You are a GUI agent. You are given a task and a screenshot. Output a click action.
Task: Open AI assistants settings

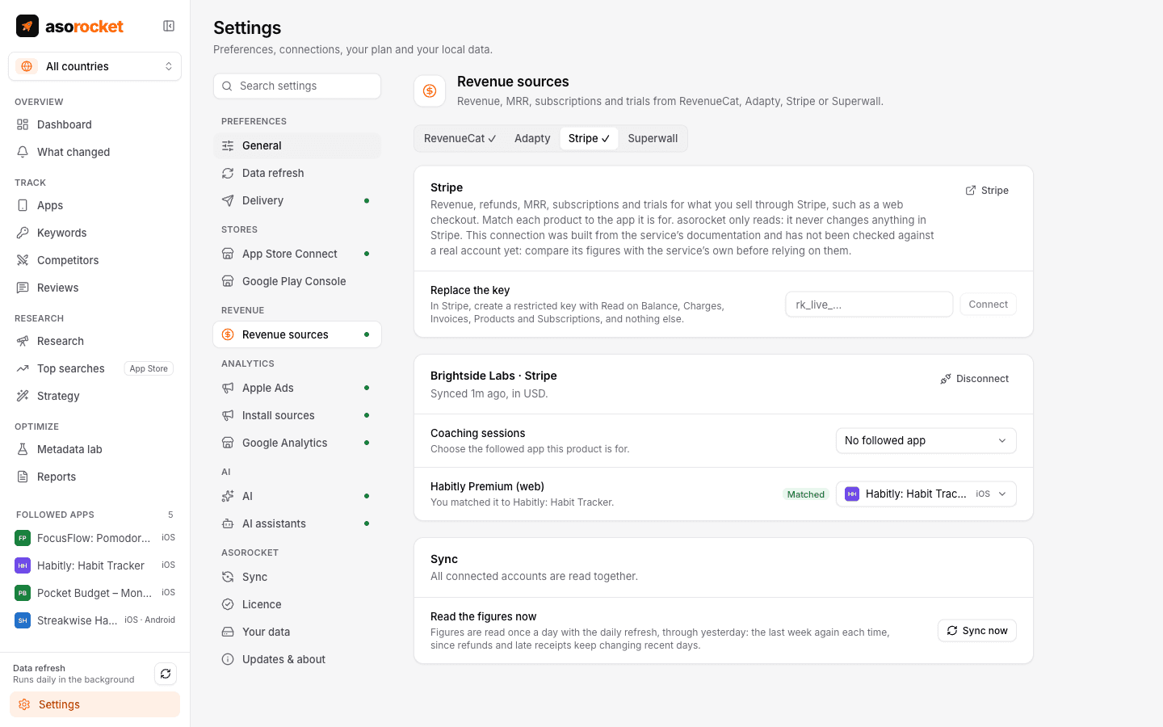297,523
